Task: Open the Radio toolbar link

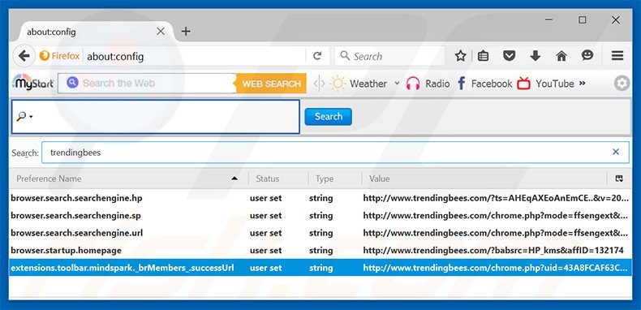Action: (x=437, y=84)
